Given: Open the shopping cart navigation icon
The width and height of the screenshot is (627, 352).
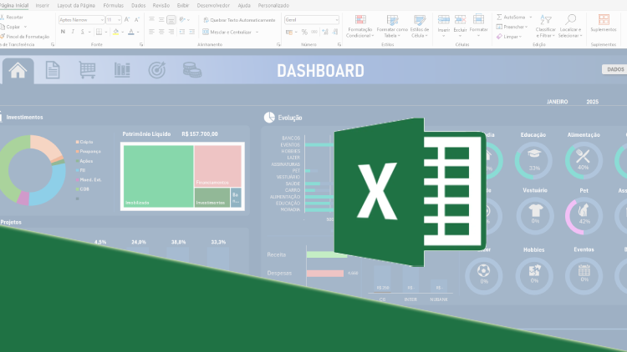Looking at the screenshot, I should (87, 70).
